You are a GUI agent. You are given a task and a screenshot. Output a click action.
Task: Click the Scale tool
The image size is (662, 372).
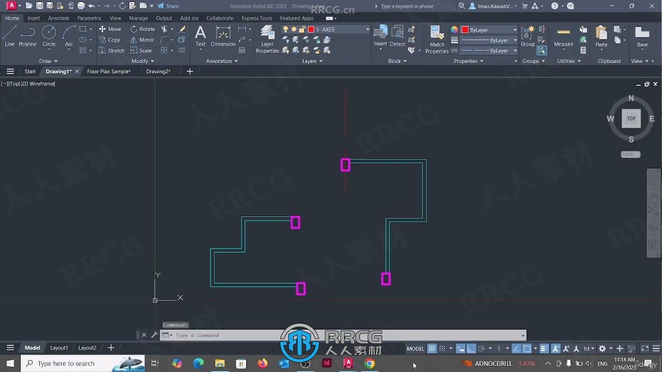click(141, 51)
